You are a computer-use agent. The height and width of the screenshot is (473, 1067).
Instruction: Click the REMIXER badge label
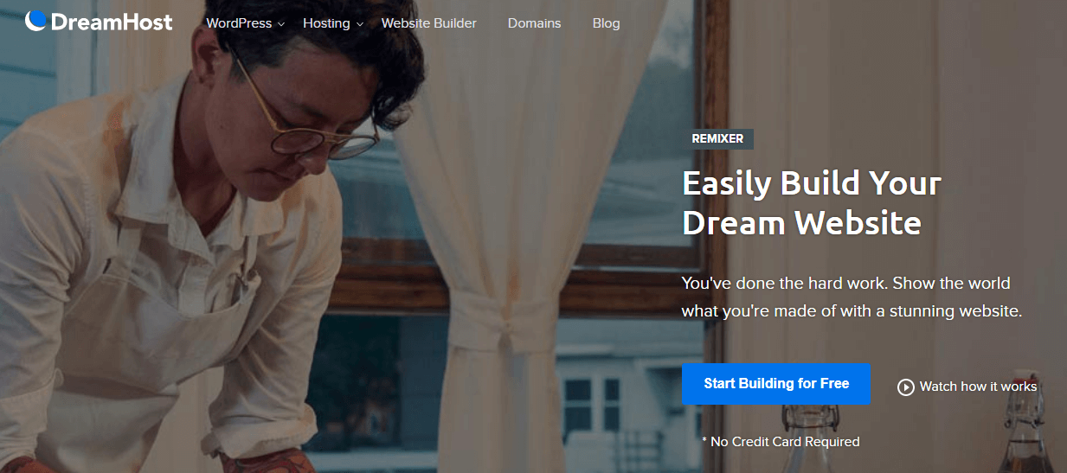pos(717,138)
